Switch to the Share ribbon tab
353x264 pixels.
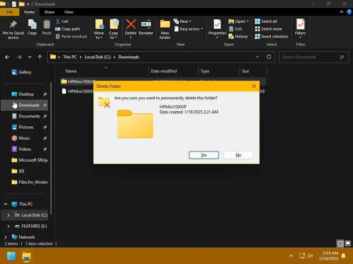pos(49,12)
